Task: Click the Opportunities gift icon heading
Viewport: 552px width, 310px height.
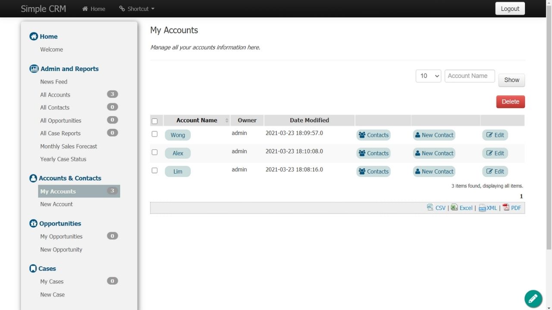Action: click(x=34, y=223)
